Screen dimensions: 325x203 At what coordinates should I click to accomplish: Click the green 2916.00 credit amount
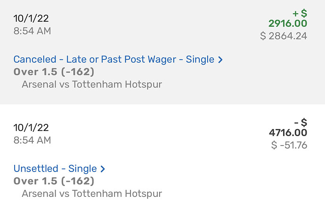point(287,24)
